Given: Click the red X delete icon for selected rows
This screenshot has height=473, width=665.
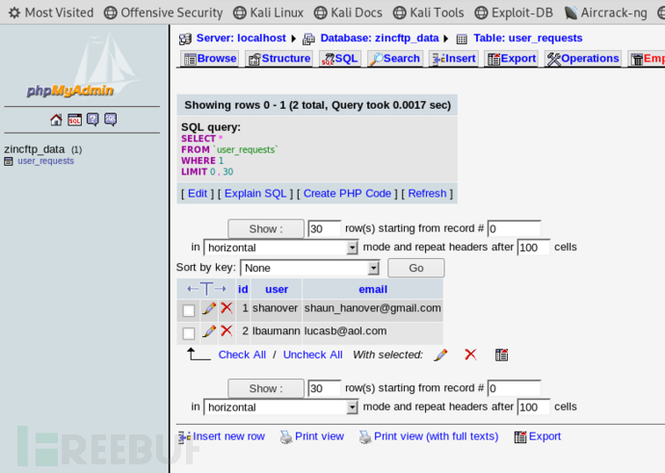Looking at the screenshot, I should coord(470,355).
